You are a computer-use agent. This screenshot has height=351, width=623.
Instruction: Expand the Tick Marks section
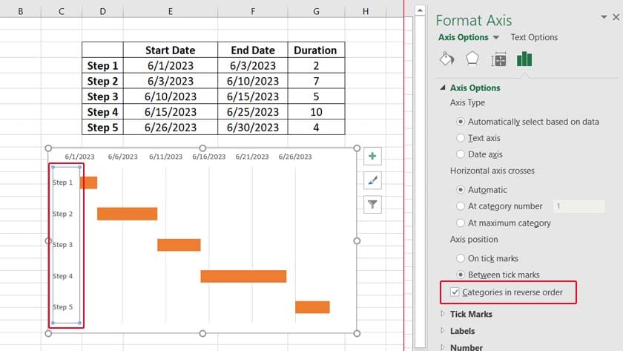(x=443, y=314)
